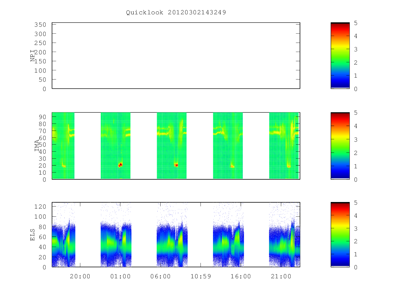400x300 pixels.
Task: Click the 80 tick on ELS axis
Action: tap(43, 227)
